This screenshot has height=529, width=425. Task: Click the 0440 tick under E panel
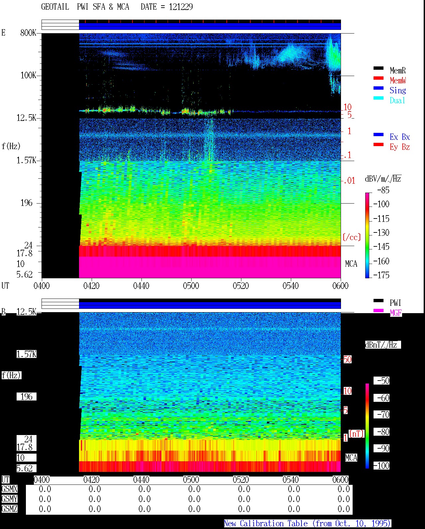click(141, 286)
